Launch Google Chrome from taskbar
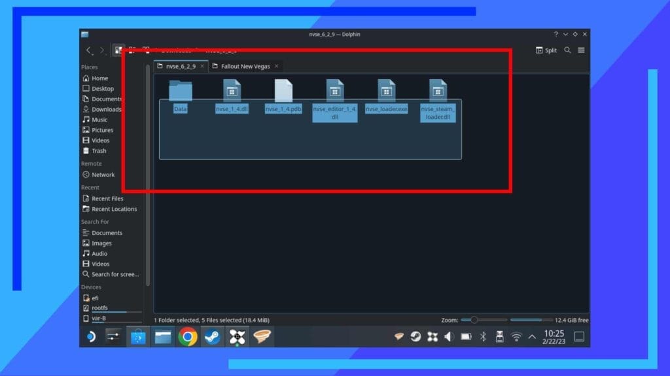Viewport: 670px width, 376px height. 188,337
